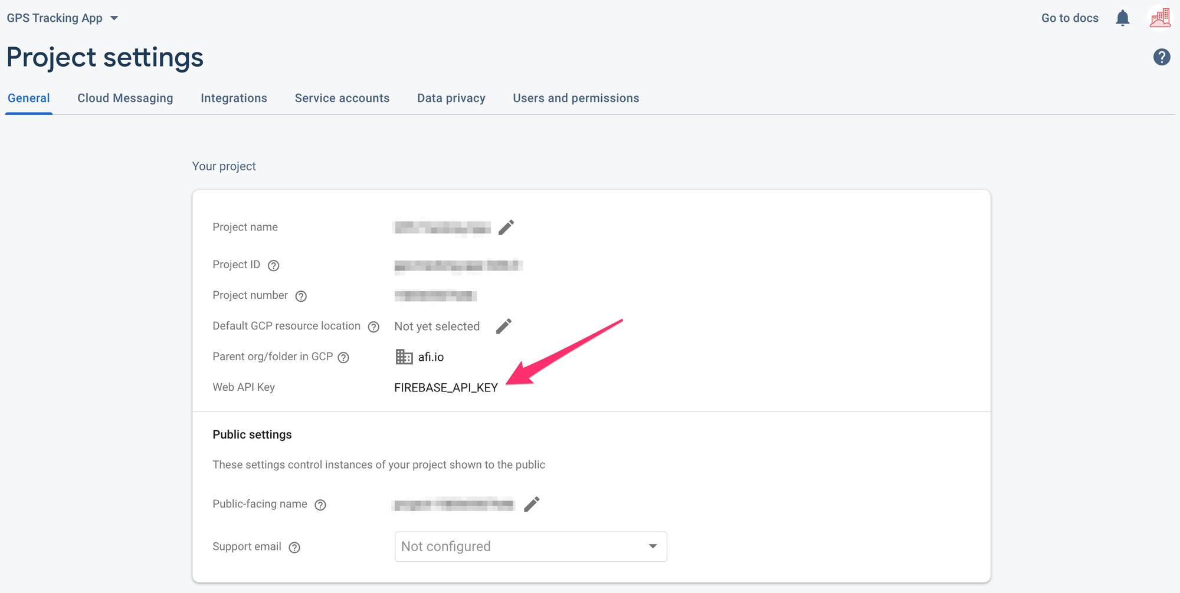Edit the Project name with the pencil icon

click(x=506, y=228)
